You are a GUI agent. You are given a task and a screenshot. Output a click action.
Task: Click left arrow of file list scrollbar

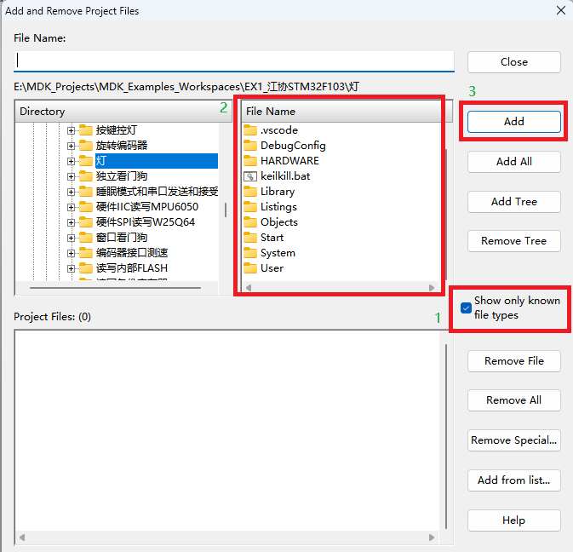249,288
